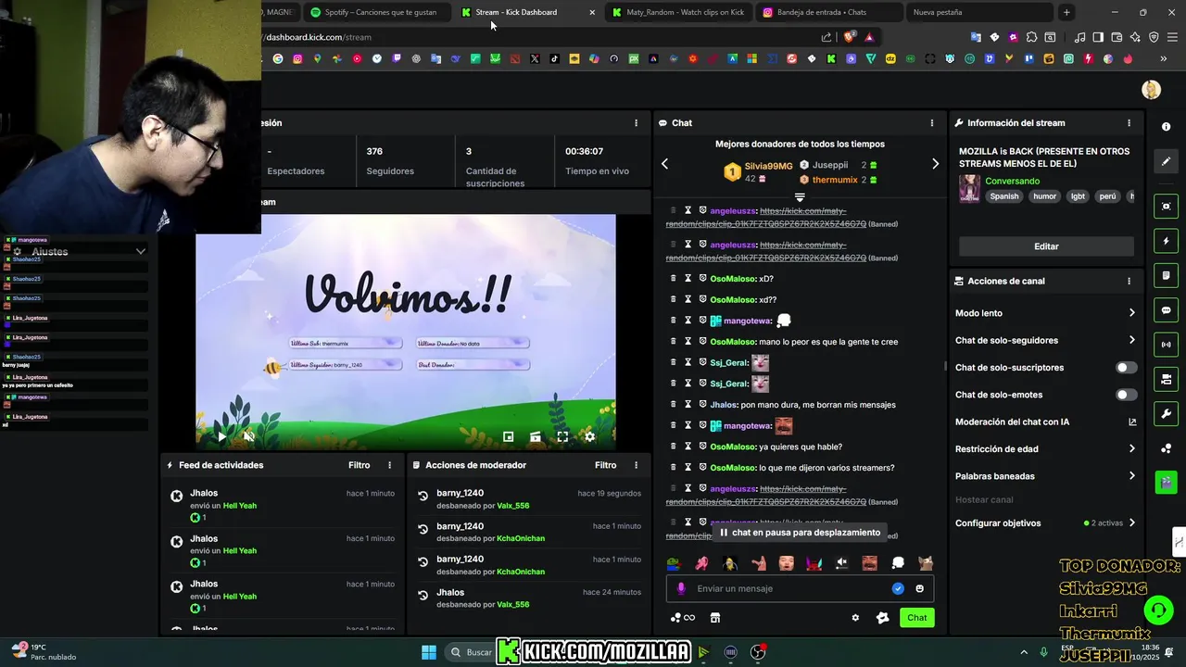1186x667 pixels.
Task: Collapse the top donors banner
Action: [800, 197]
